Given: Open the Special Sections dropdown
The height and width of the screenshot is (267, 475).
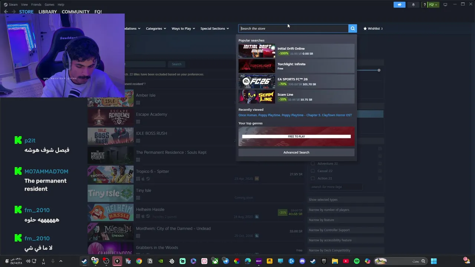Looking at the screenshot, I should pyautogui.click(x=214, y=29).
